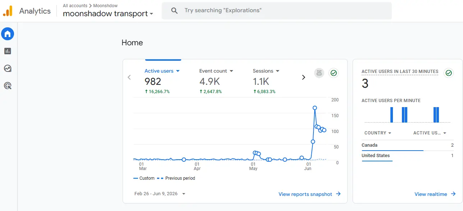Click the 16,266.7% change value
The height and width of the screenshot is (211, 463).
pos(157,92)
